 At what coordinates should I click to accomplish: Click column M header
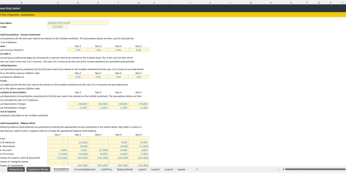(251, 2)
